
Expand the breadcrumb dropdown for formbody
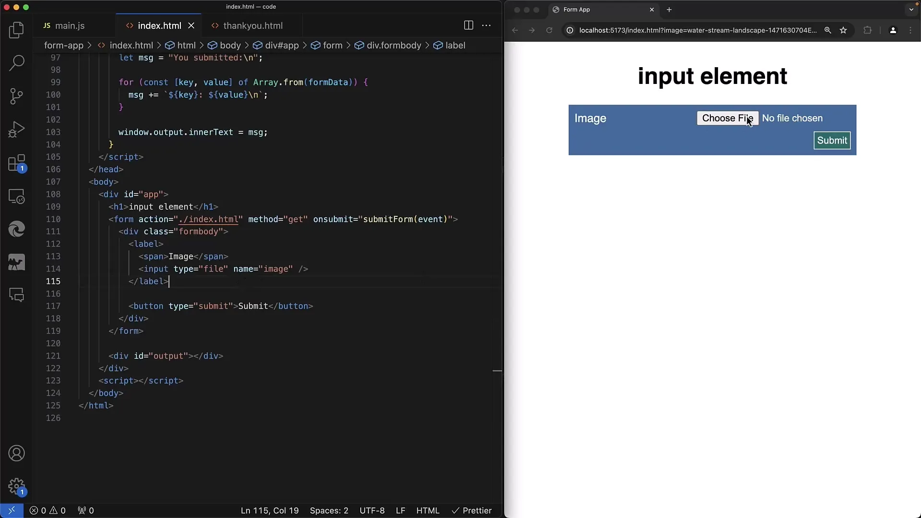pos(393,45)
